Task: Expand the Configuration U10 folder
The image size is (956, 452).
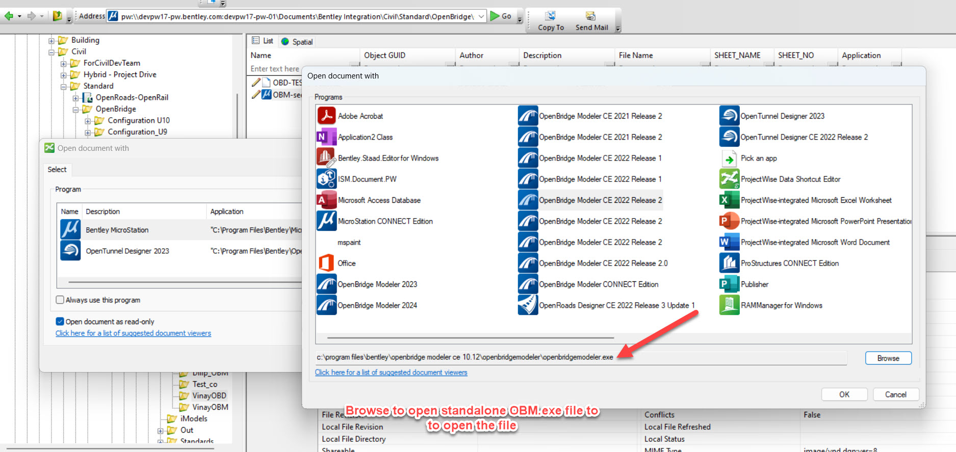Action: tap(88, 120)
